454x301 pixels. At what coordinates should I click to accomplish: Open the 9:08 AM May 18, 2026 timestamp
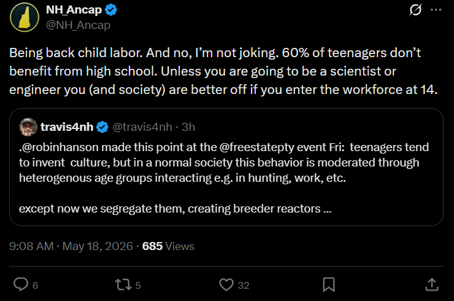(71, 246)
